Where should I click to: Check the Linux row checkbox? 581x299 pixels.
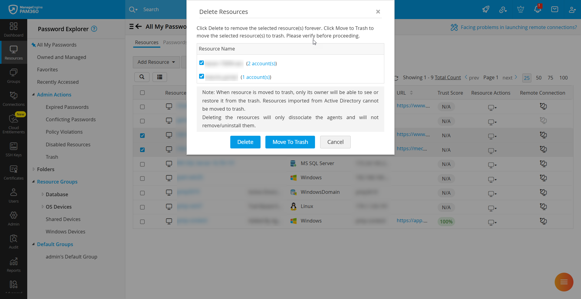pos(143,207)
